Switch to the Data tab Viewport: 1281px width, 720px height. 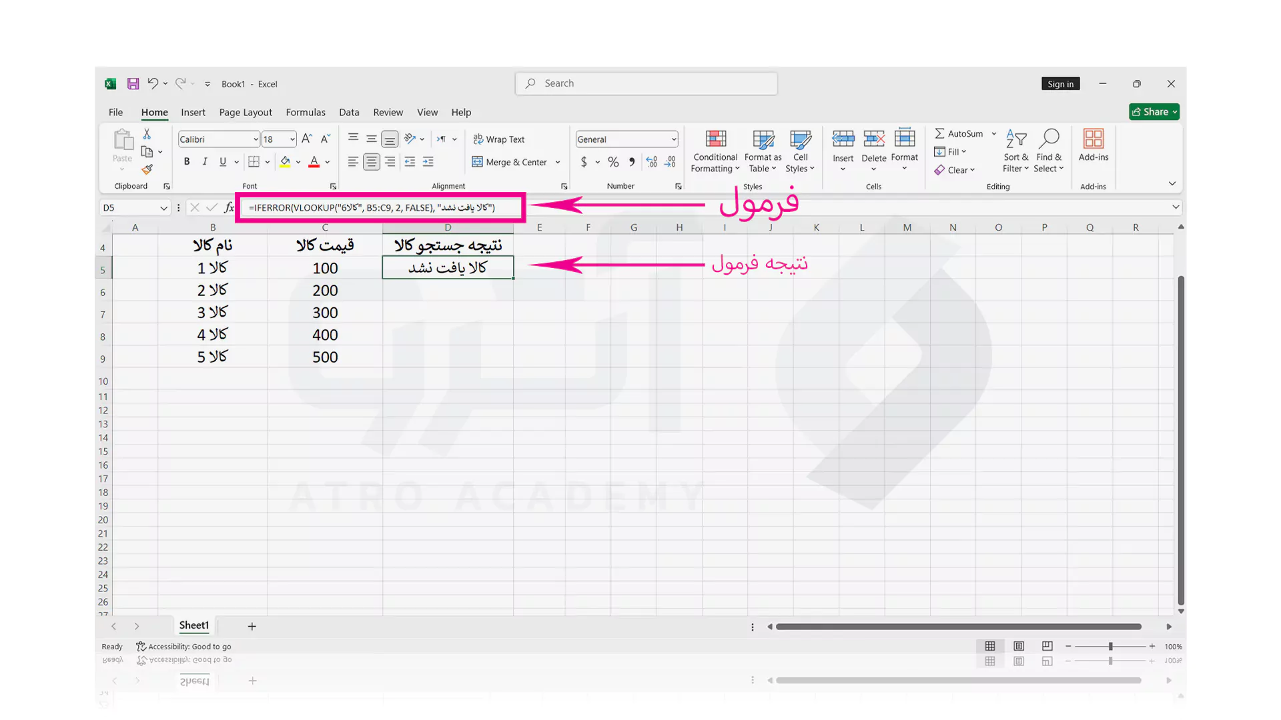pyautogui.click(x=349, y=112)
